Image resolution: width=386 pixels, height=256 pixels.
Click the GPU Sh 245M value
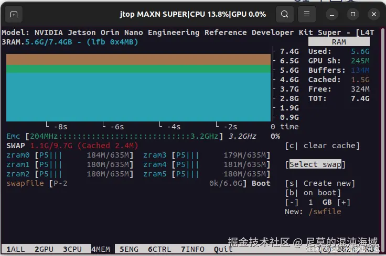[360, 61]
